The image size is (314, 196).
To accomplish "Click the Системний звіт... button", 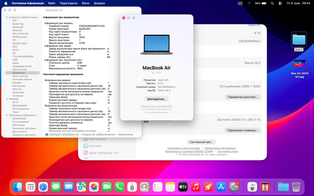I will point(201,142).
